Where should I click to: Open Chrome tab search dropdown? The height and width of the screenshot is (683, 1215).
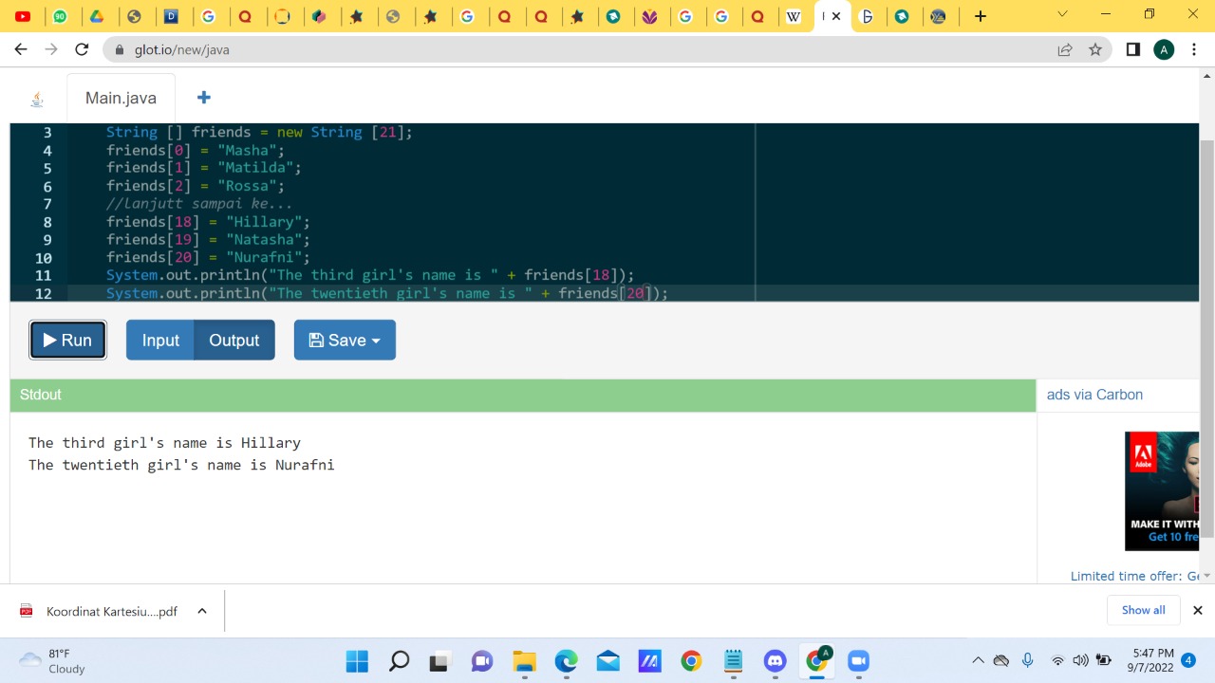point(1062,15)
